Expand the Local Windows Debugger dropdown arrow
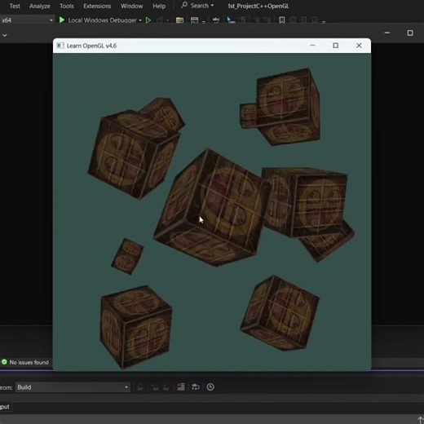The height and width of the screenshot is (424, 424). [140, 20]
